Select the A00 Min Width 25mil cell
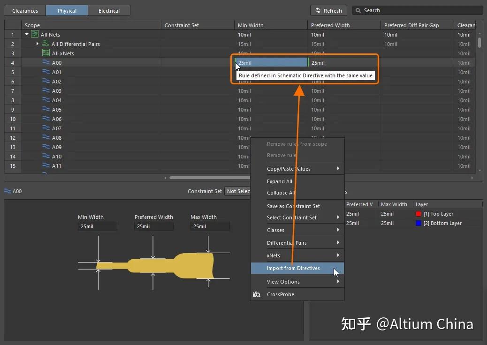Image resolution: width=487 pixels, height=345 pixels. point(271,62)
